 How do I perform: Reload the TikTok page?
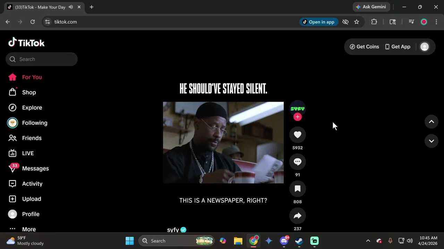(33, 22)
